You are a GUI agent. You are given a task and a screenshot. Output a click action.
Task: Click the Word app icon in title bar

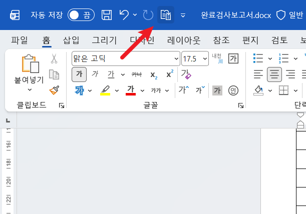[15, 15]
